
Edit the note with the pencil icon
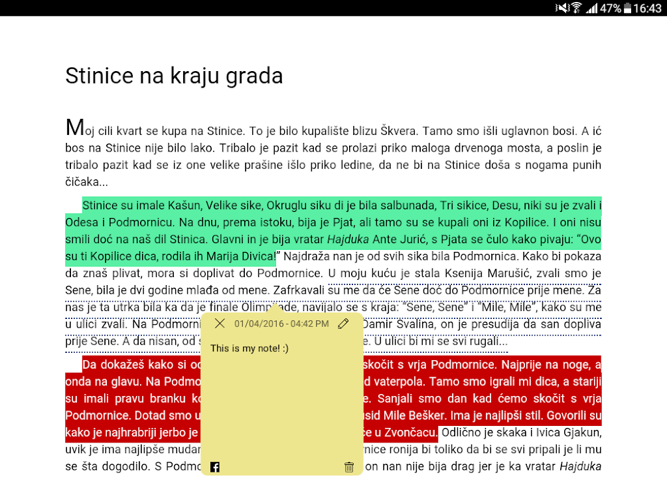343,324
